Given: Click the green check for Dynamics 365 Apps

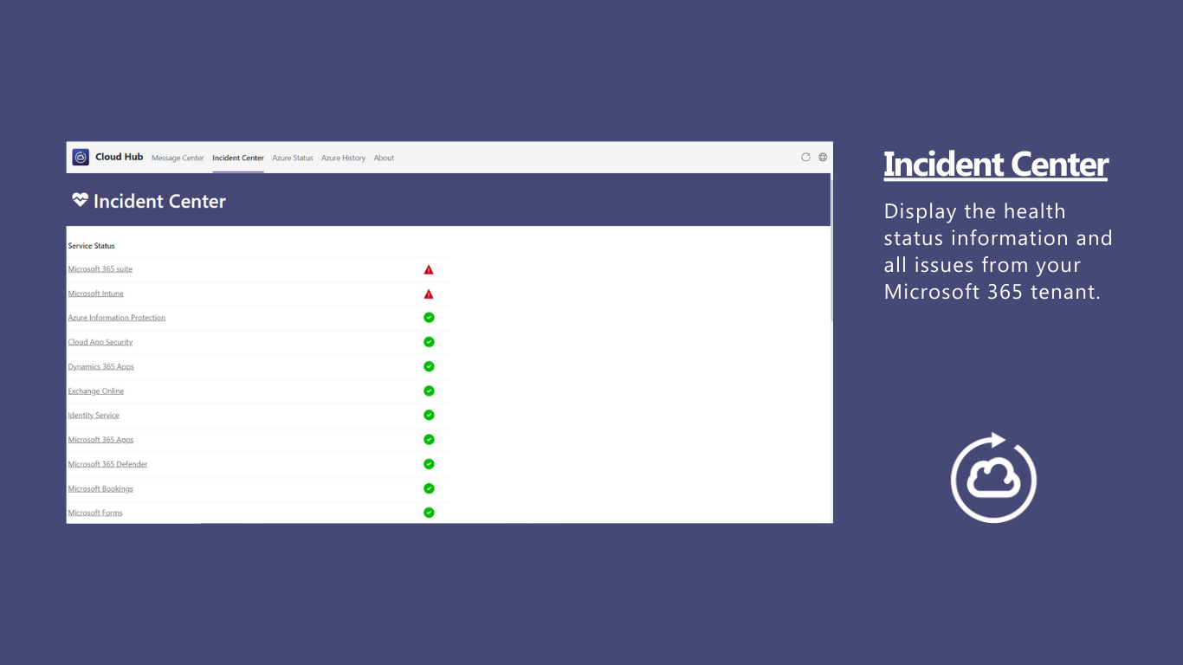Looking at the screenshot, I should (x=429, y=366).
